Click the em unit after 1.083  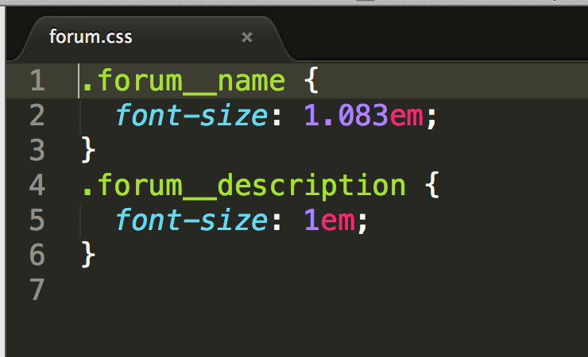tap(407, 116)
